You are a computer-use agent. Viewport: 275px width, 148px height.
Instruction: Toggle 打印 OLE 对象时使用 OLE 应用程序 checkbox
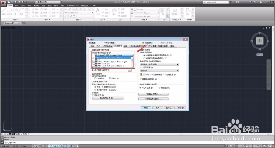click(x=145, y=74)
